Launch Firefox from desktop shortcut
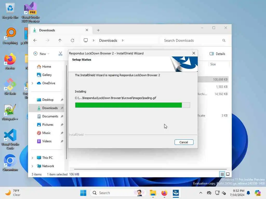The image size is (266, 199). coord(10,61)
